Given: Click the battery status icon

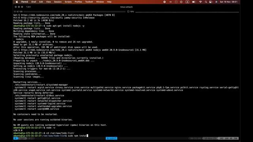Looking at the screenshot, I should pyautogui.click(x=194, y=2).
